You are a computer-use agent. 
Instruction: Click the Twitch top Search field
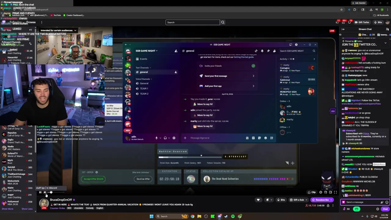192,22
